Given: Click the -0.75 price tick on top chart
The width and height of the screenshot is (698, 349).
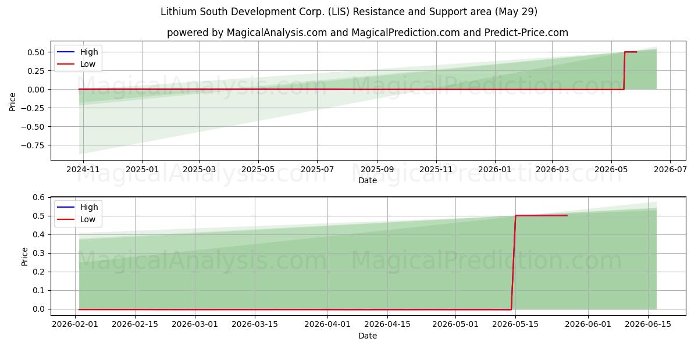Looking at the screenshot, I should (x=34, y=145).
